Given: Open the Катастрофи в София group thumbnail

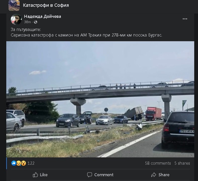Looking at the screenshot, I should point(14,5).
